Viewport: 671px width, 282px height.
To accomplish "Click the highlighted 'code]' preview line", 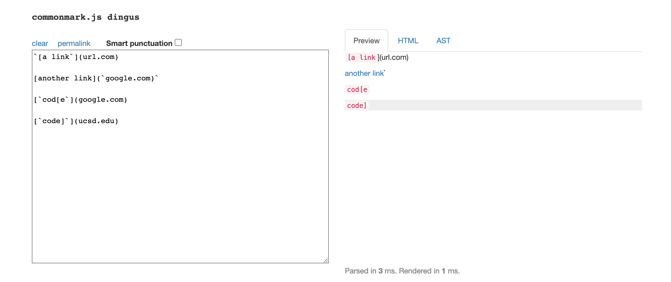I will point(493,105).
